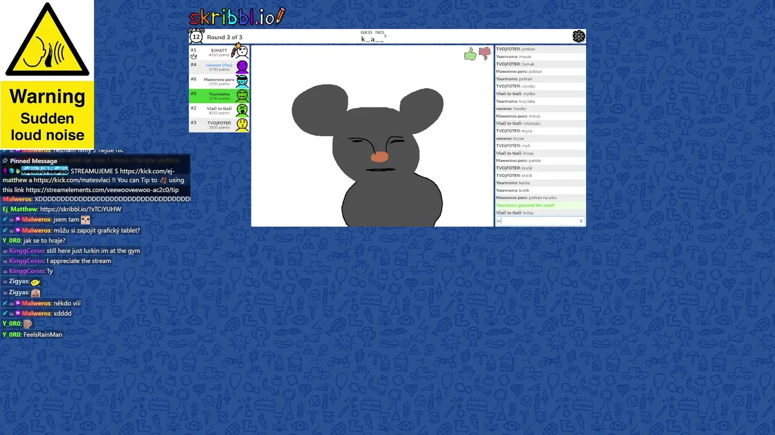This screenshot has height=435, width=775.
Task: Select Vlači to tlačí's green avatar
Action: point(242,110)
